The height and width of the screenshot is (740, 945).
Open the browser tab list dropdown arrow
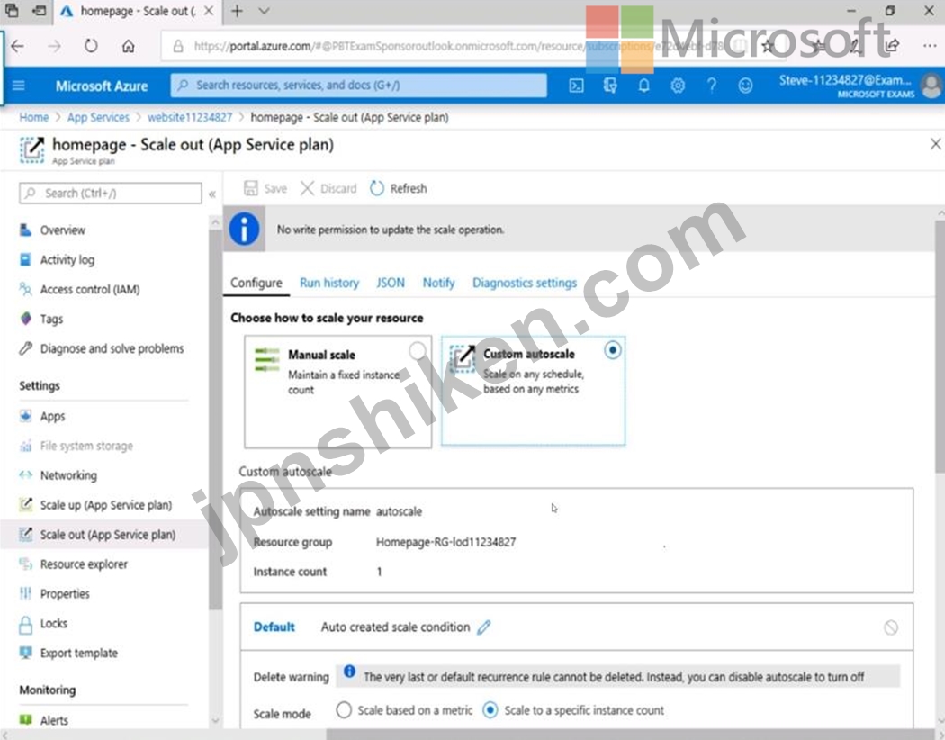tap(264, 11)
